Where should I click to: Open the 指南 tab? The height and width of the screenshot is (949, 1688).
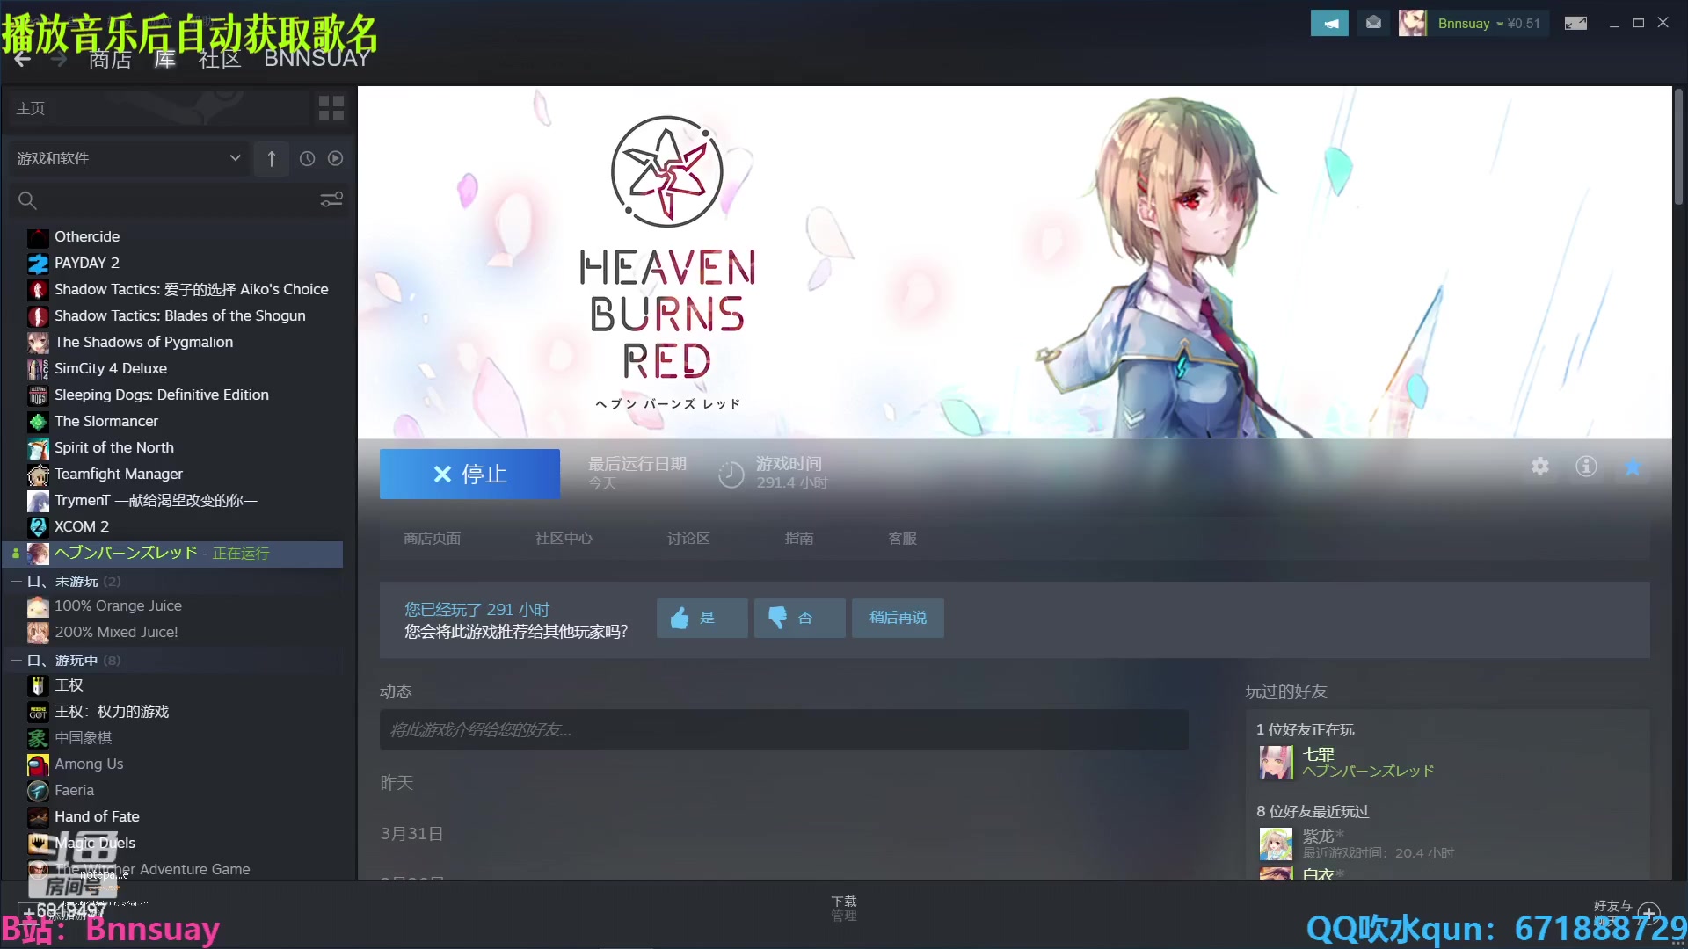coord(799,538)
